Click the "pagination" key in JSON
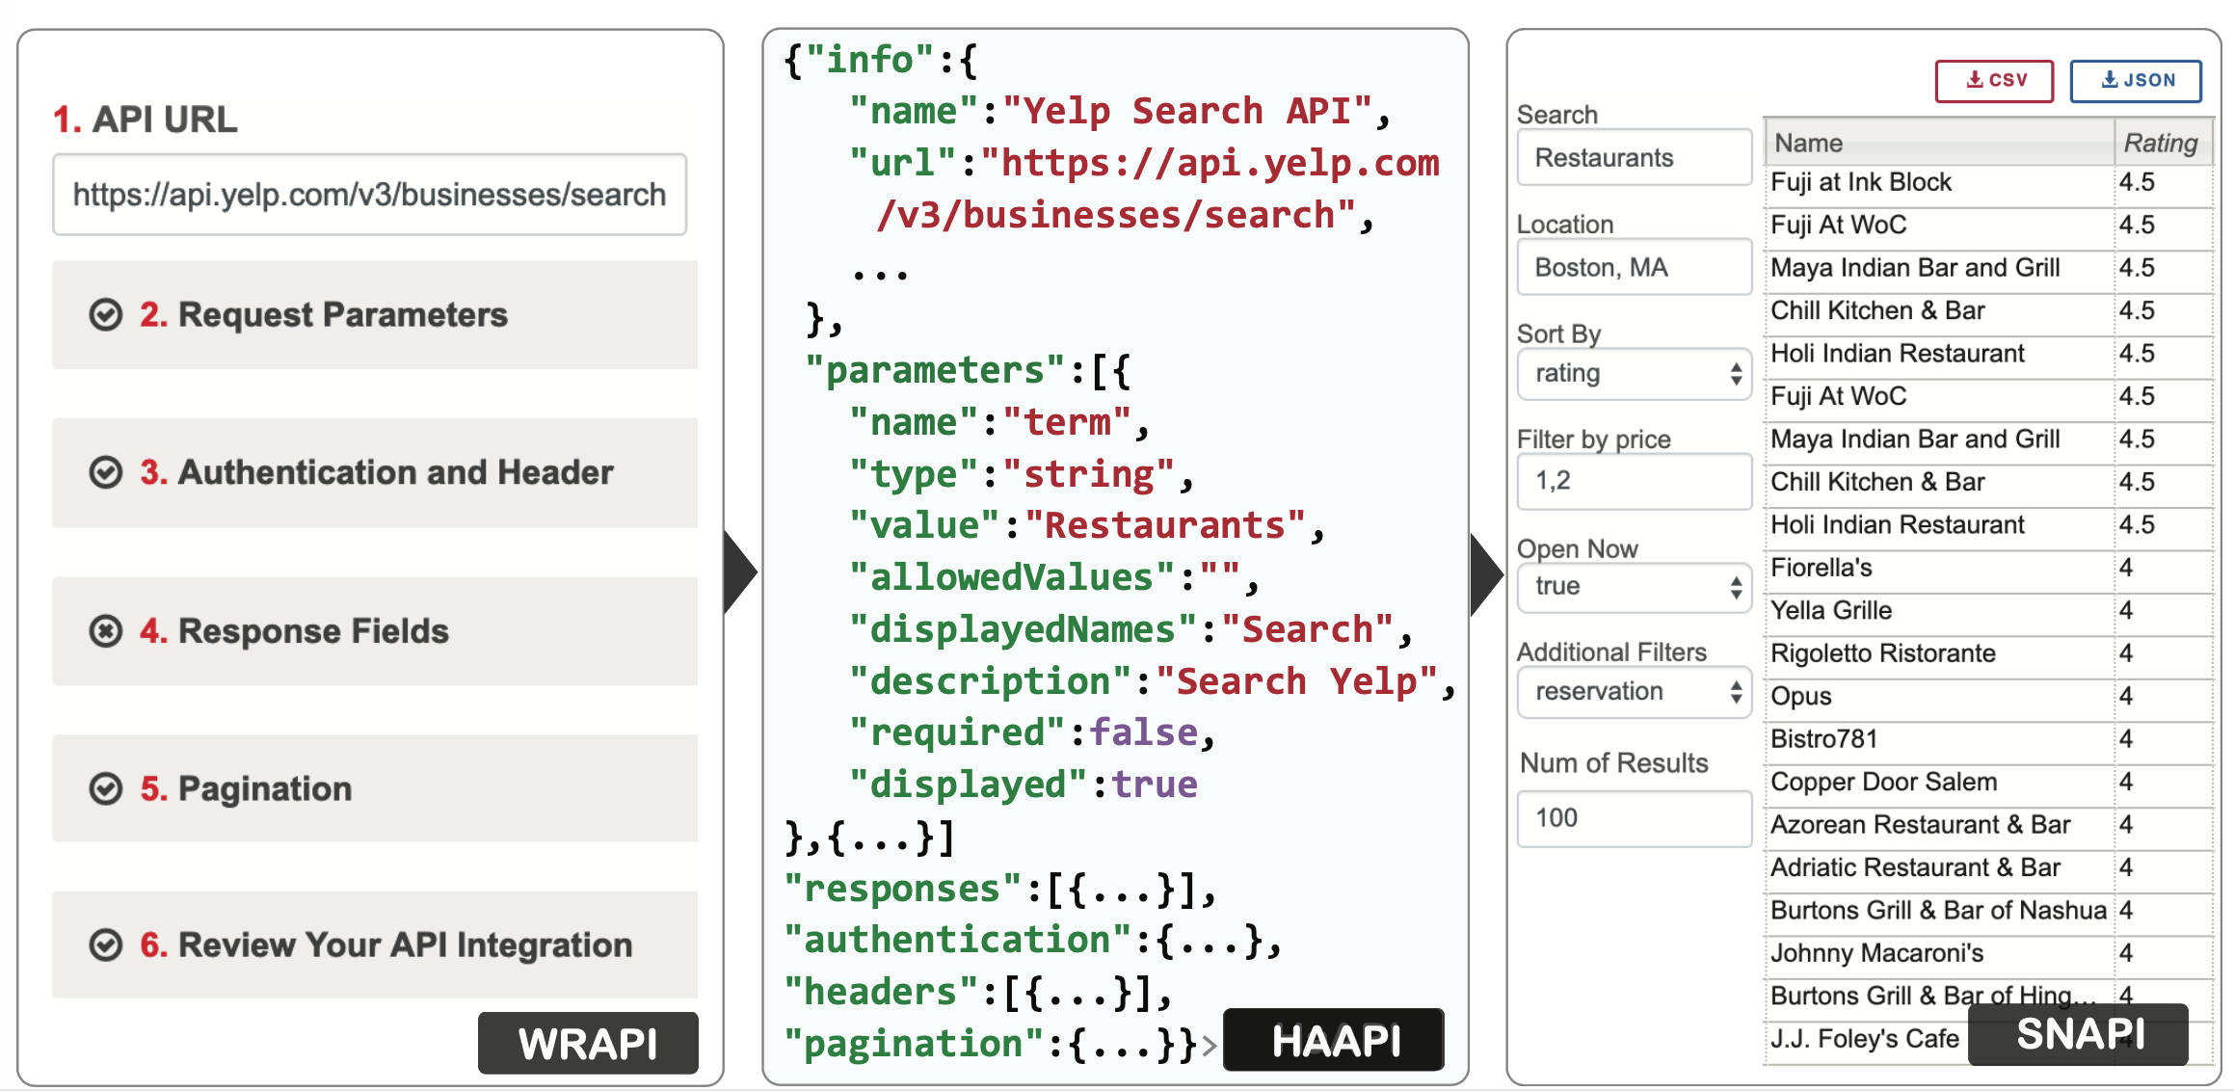 (914, 1044)
